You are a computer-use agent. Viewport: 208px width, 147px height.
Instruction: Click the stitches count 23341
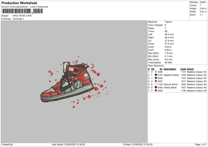tap(203, 2)
